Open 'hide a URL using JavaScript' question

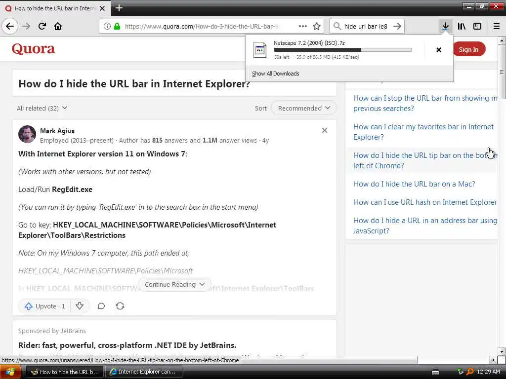coord(425,226)
